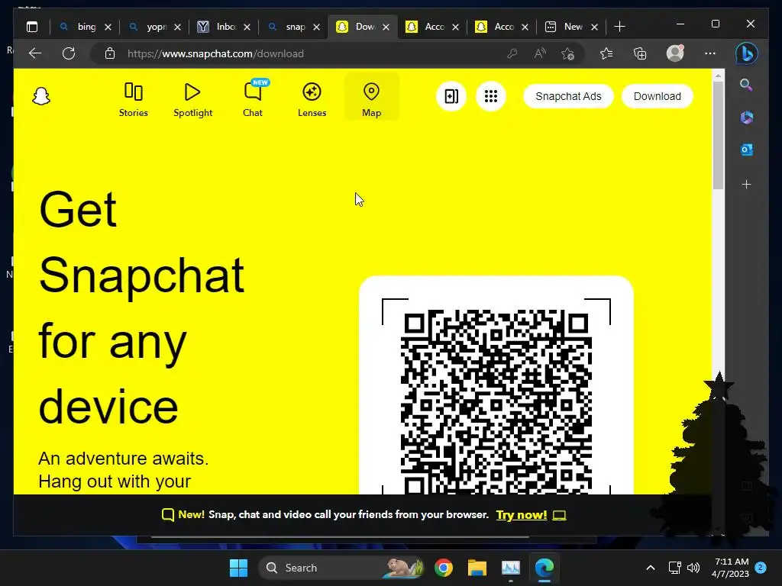Show hidden system tray icons
The width and height of the screenshot is (782, 586).
click(x=651, y=568)
